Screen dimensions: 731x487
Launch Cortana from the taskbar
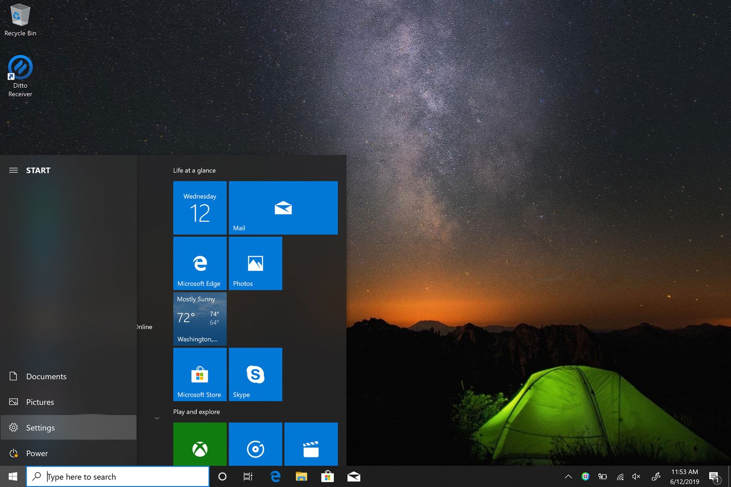pos(223,476)
